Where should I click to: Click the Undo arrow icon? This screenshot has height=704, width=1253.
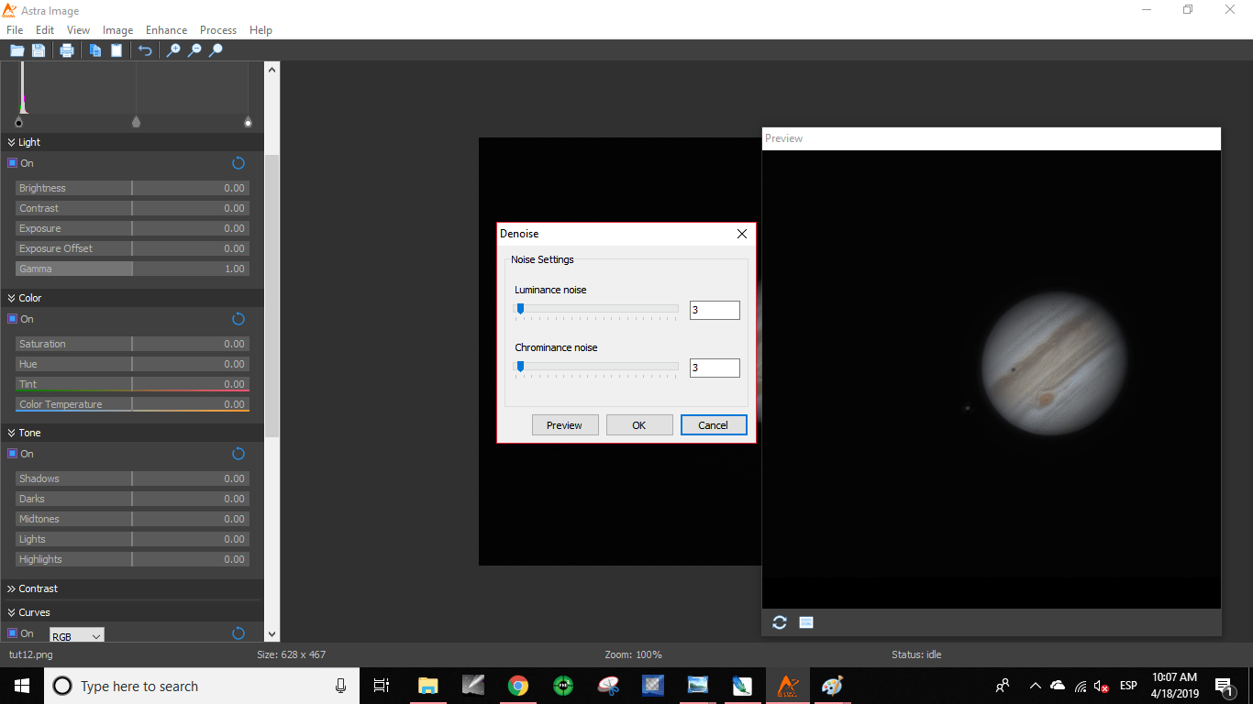pos(145,50)
